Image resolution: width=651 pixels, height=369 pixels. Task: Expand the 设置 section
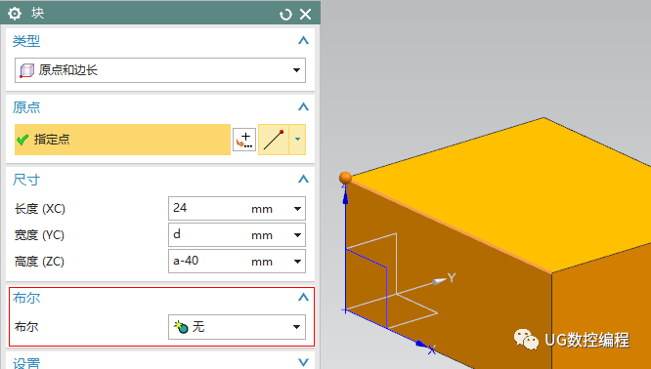(303, 362)
